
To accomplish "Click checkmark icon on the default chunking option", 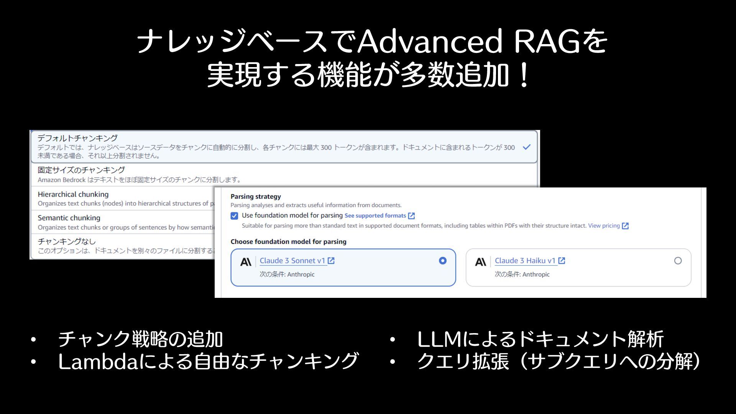I will coord(527,147).
